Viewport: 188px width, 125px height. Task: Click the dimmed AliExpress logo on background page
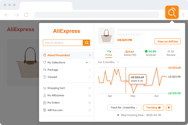tap(21, 29)
